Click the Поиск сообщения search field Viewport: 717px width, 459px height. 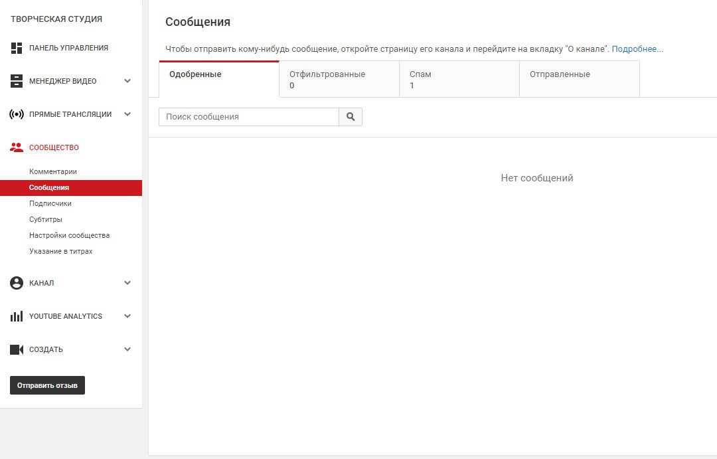249,117
